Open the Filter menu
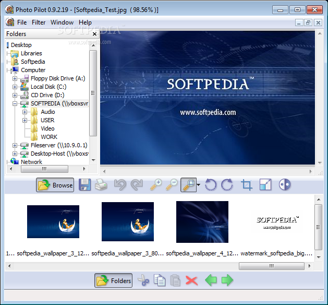The image size is (328, 305). (x=39, y=22)
